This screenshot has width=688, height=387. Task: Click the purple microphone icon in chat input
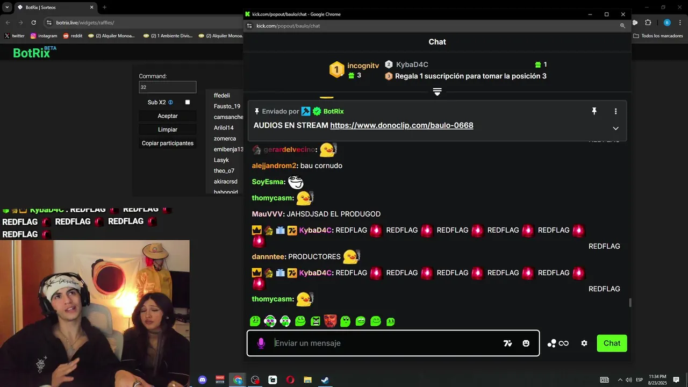pyautogui.click(x=261, y=343)
